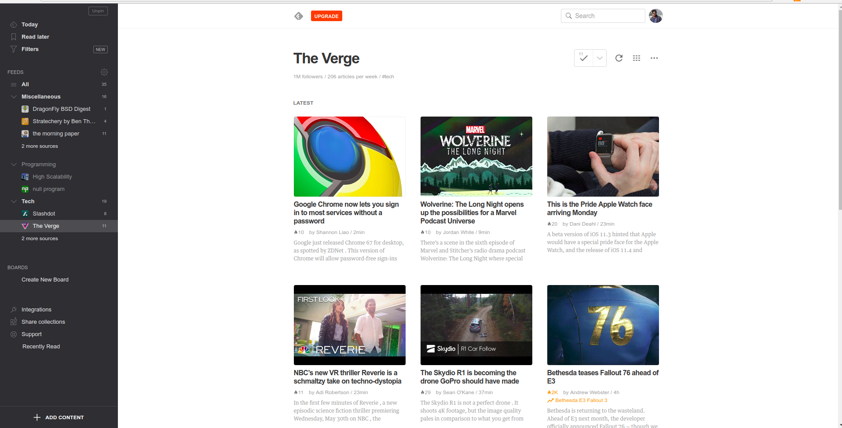Select All feeds in the sidebar

(25, 84)
